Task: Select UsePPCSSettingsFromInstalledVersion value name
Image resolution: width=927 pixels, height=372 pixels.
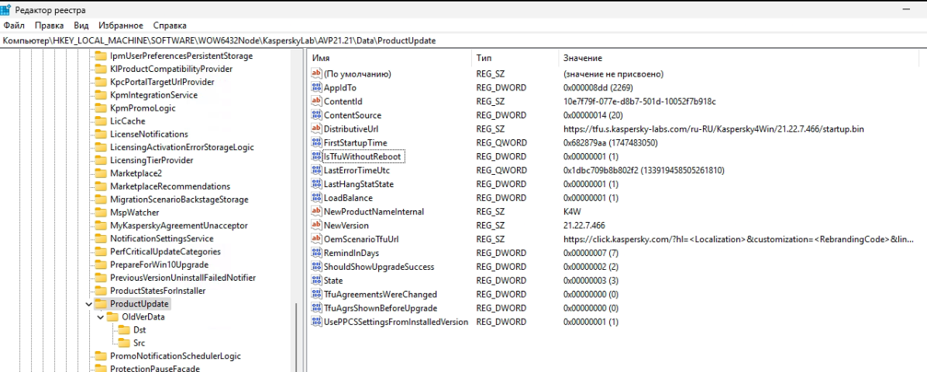Action: tap(396, 322)
